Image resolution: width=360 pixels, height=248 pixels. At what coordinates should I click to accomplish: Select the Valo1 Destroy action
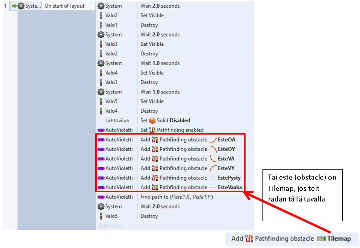pyautogui.click(x=149, y=25)
